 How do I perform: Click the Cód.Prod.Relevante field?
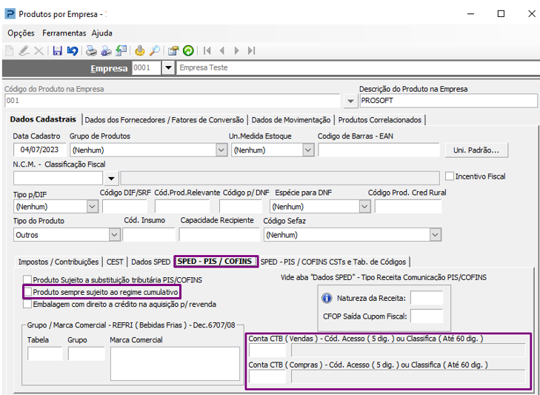[182, 207]
